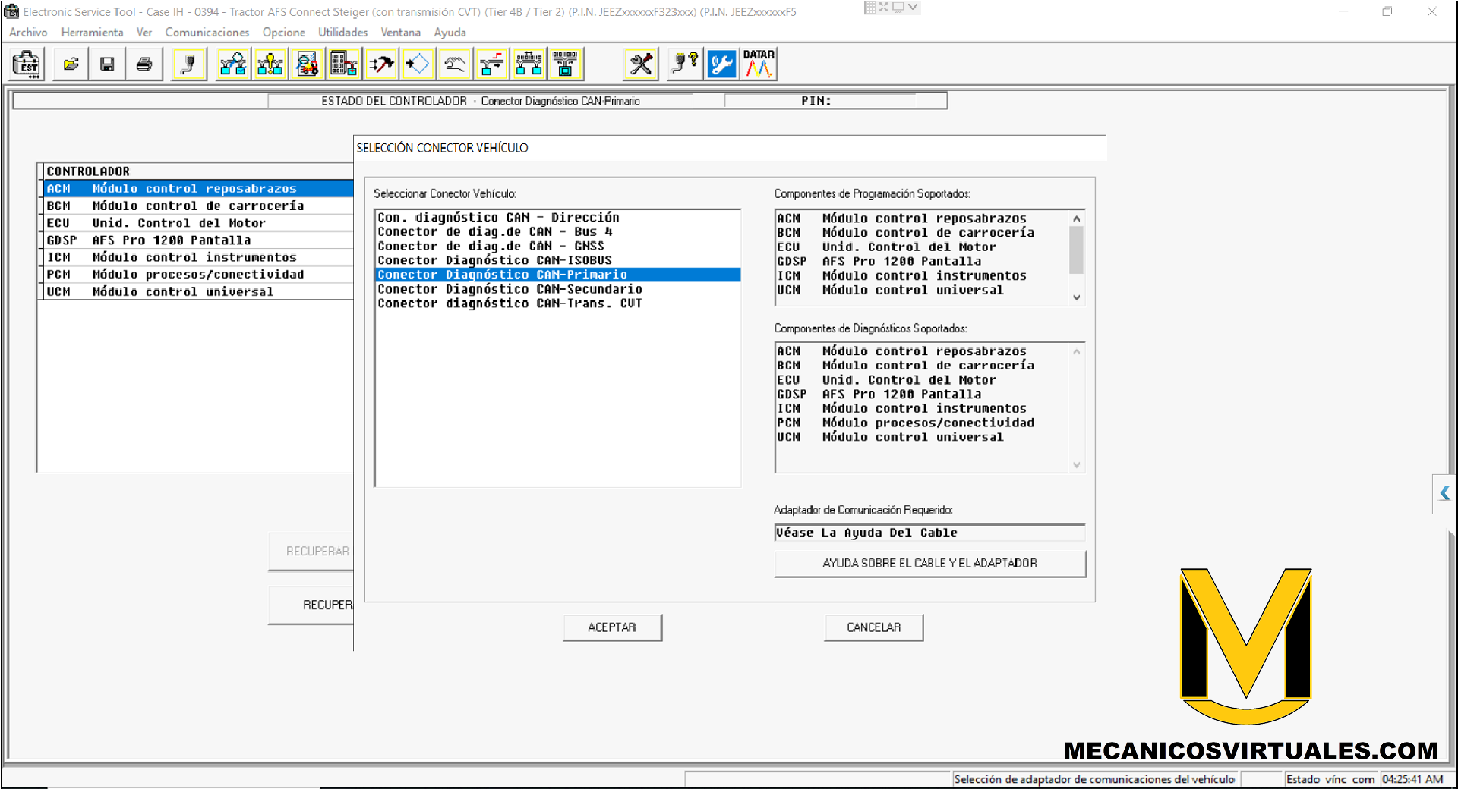The height and width of the screenshot is (789, 1458).
Task: Select Conector diagnóstico CAN-Trans. CVT
Action: pos(557,303)
